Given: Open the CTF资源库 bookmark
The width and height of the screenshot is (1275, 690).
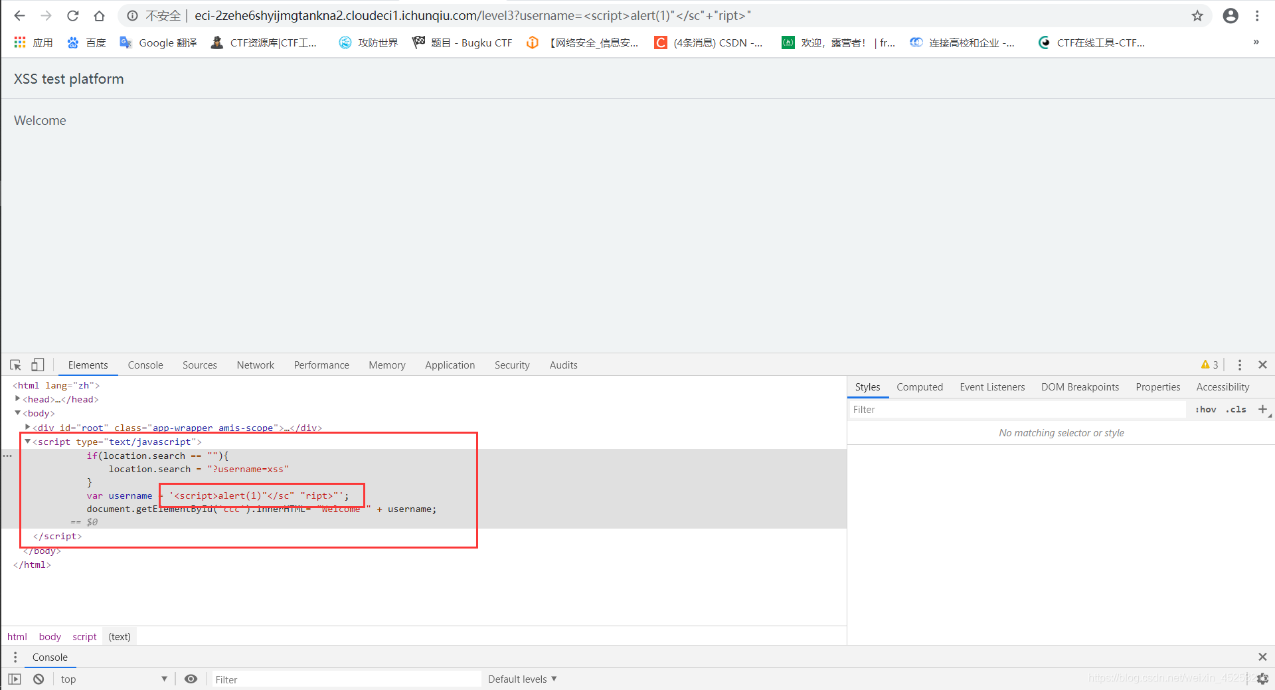Looking at the screenshot, I should coord(264,43).
